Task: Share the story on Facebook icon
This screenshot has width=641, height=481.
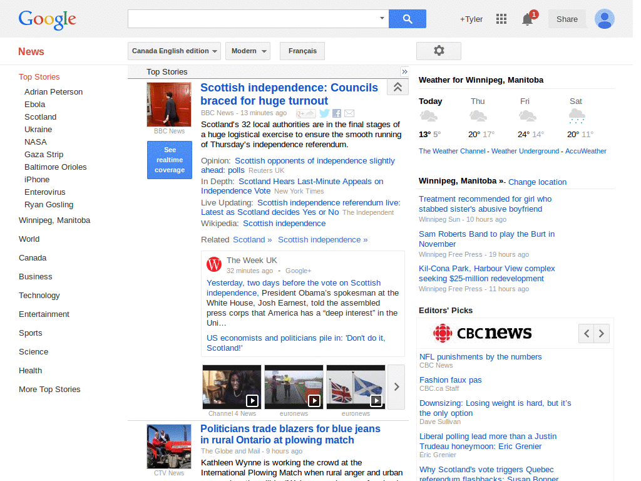Action: pos(336,113)
